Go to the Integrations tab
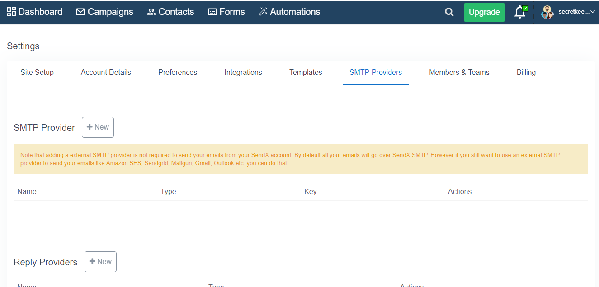The width and height of the screenshot is (599, 287). click(243, 72)
